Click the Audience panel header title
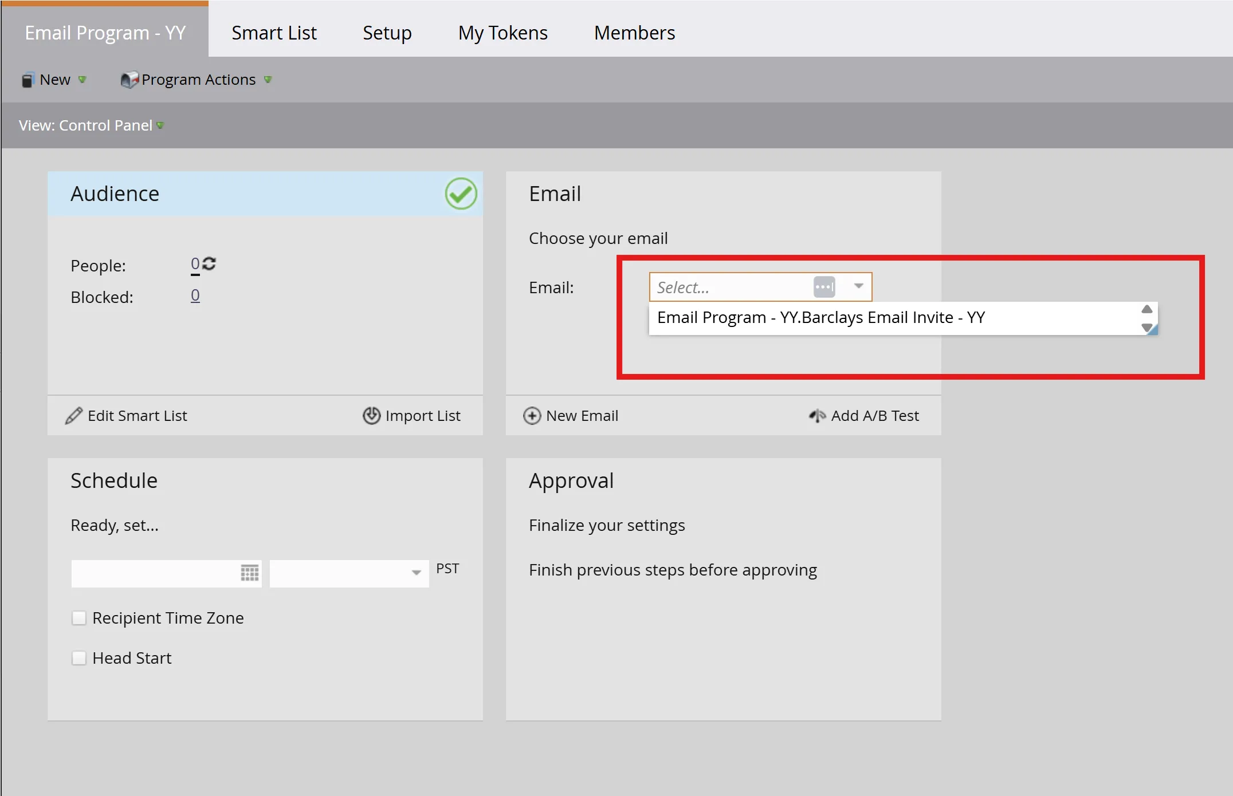Screen dimensions: 1233x796 point(115,194)
